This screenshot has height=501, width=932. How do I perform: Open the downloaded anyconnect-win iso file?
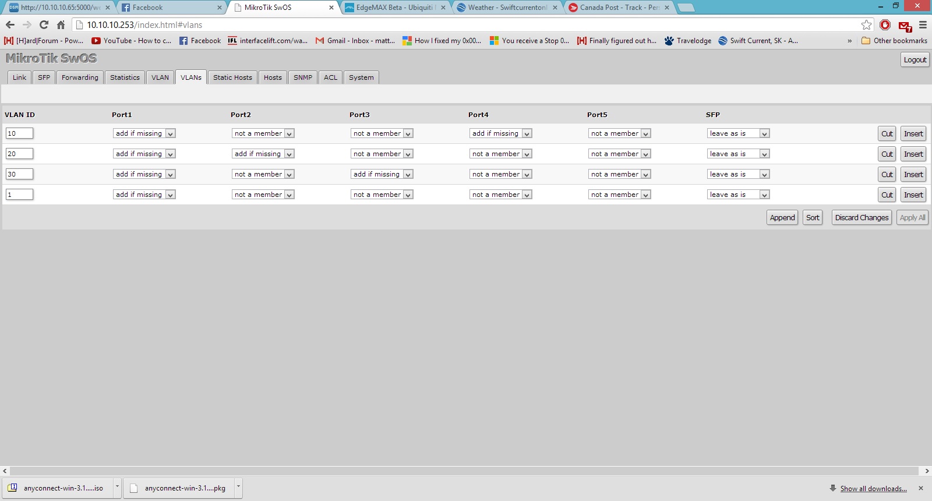(x=58, y=488)
